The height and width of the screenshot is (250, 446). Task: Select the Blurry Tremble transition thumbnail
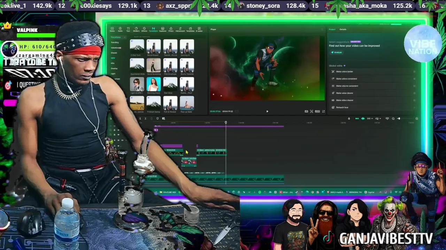click(x=187, y=65)
